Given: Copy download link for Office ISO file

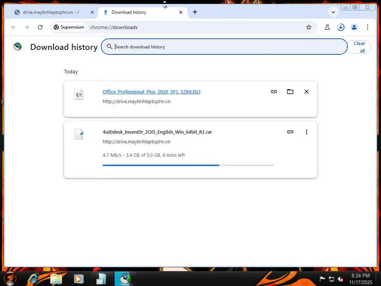Looking at the screenshot, I should 273,92.
